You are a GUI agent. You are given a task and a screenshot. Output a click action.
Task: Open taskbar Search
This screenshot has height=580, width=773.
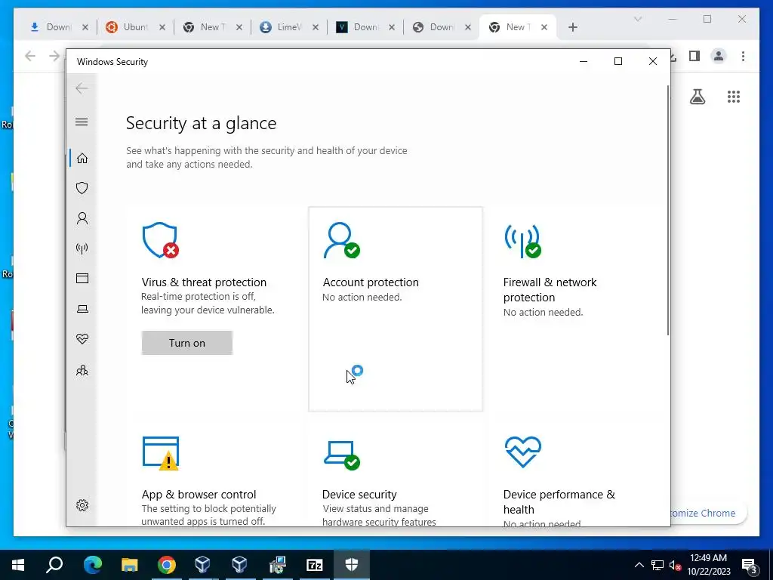(x=54, y=565)
